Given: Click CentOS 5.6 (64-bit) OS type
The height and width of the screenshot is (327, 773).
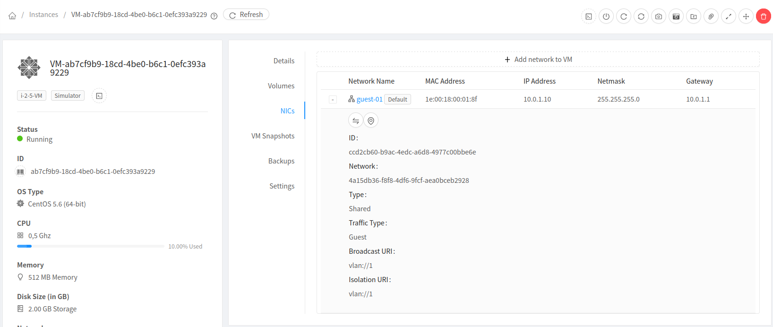Looking at the screenshot, I should (x=57, y=204).
